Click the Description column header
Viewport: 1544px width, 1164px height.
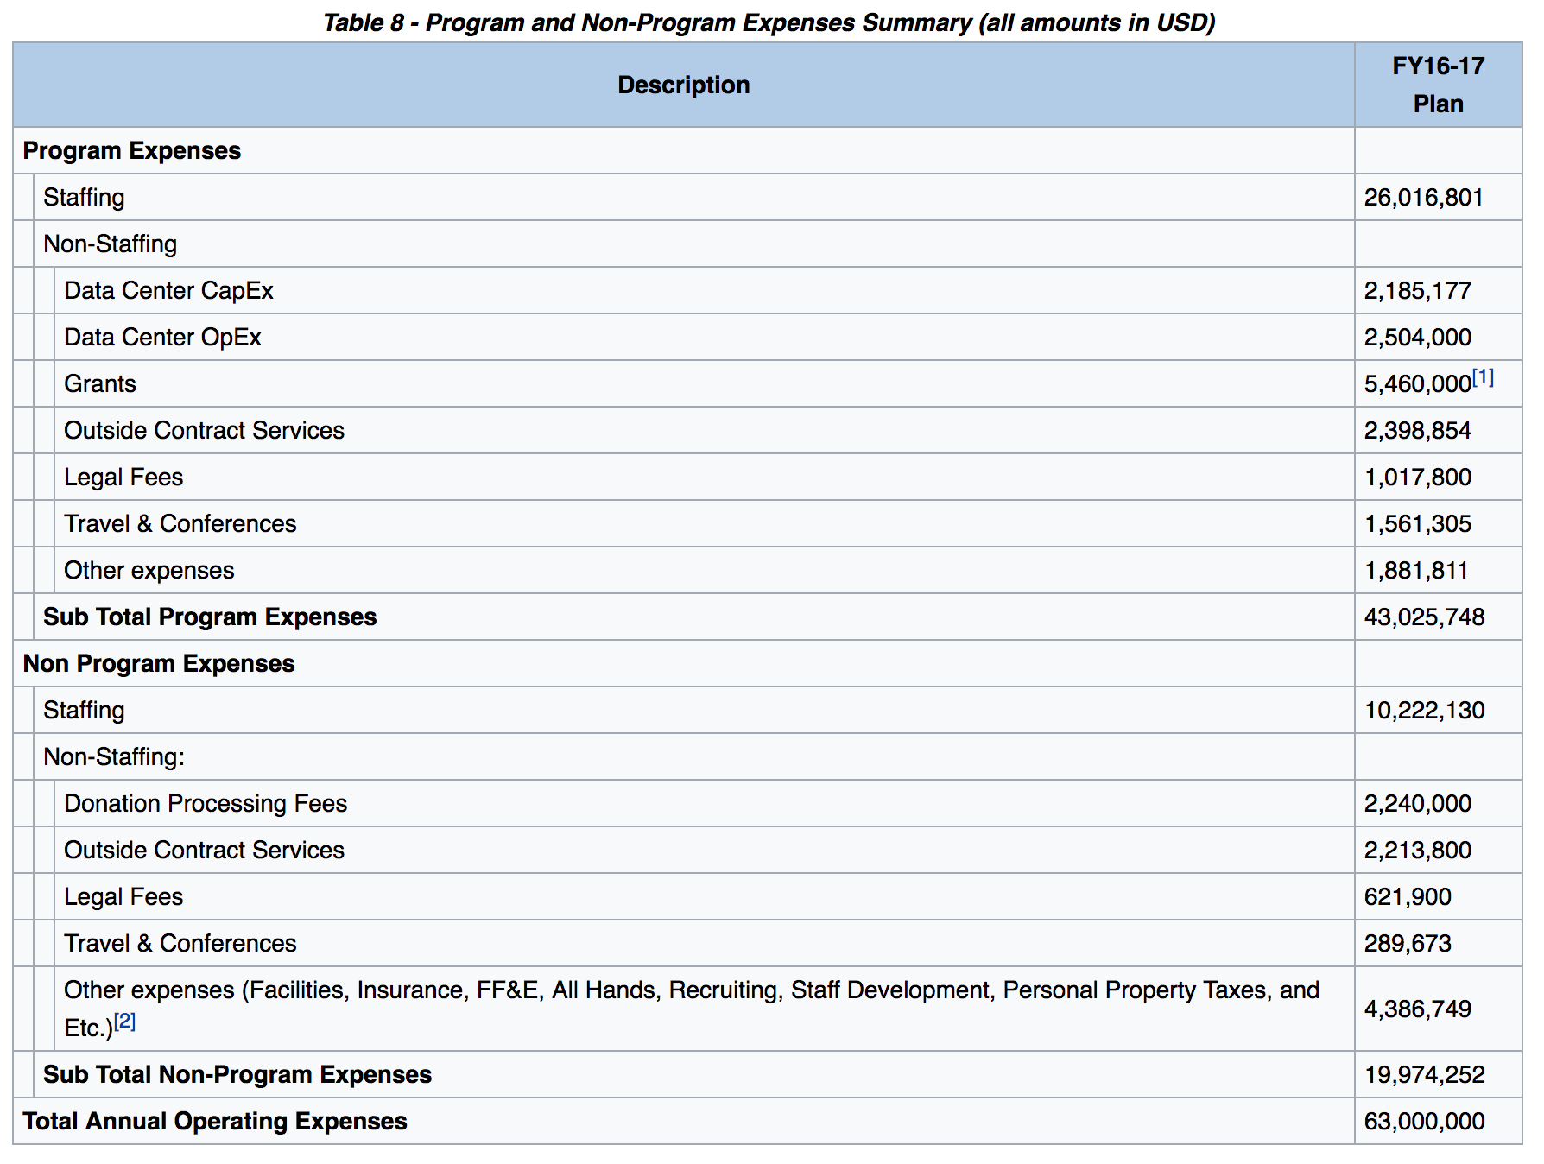pyautogui.click(x=684, y=85)
